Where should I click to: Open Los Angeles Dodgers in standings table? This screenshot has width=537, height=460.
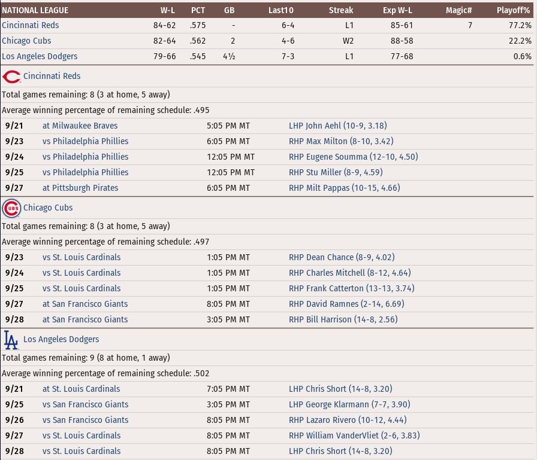(40, 56)
